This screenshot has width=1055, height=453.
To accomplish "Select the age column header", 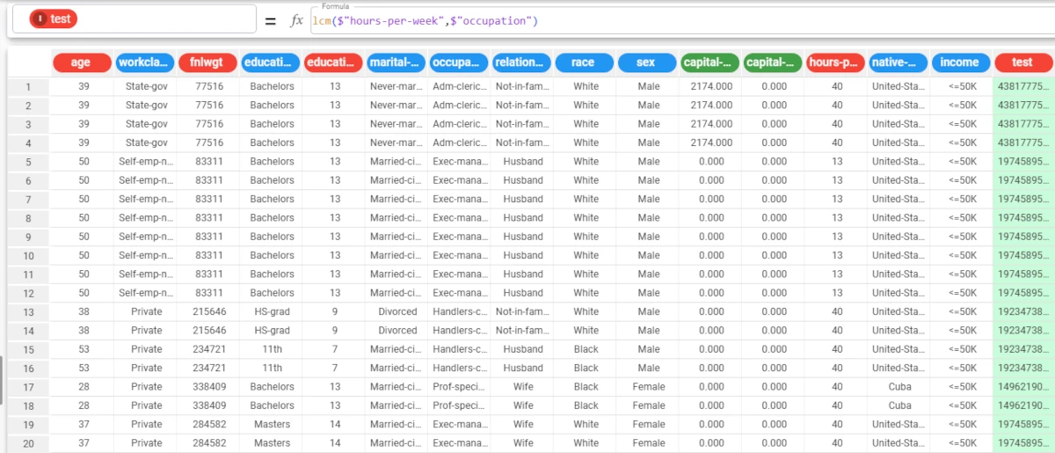I will point(82,62).
